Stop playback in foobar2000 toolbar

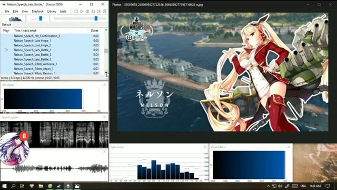76,12
